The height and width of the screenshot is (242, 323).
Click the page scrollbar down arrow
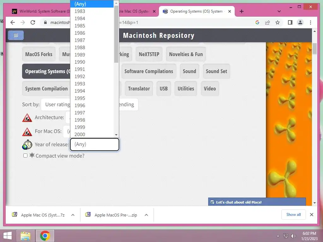(314, 203)
